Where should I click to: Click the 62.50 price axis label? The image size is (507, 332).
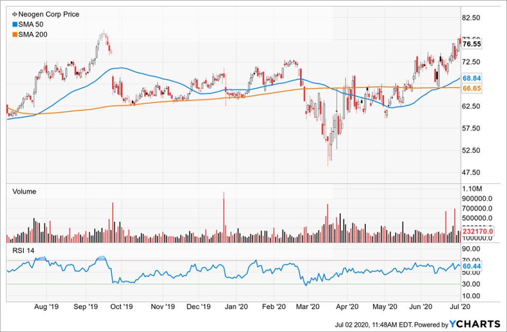pyautogui.click(x=471, y=106)
